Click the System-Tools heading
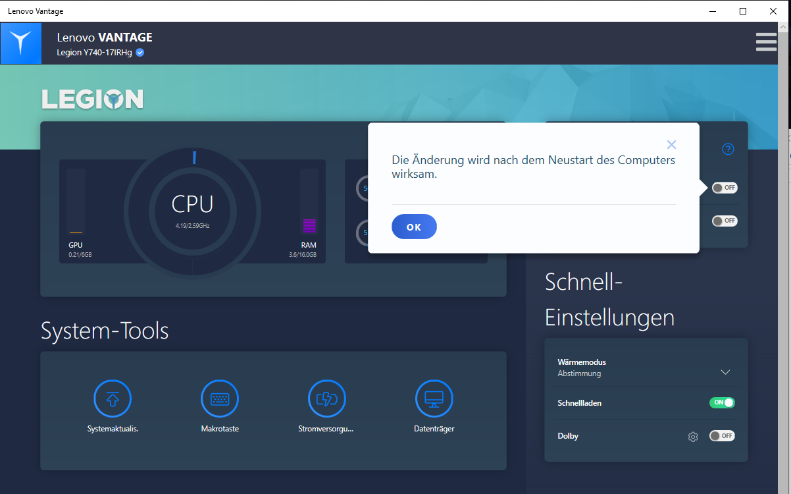791x494 pixels. (x=105, y=330)
